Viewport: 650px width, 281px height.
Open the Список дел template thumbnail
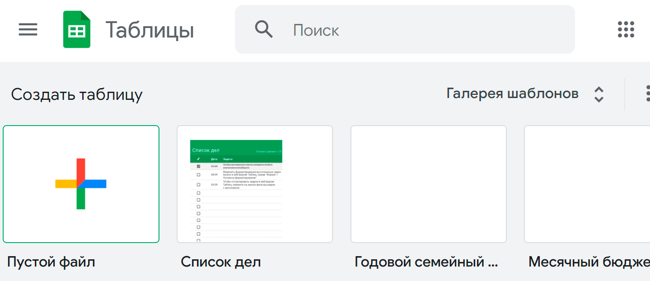click(255, 184)
